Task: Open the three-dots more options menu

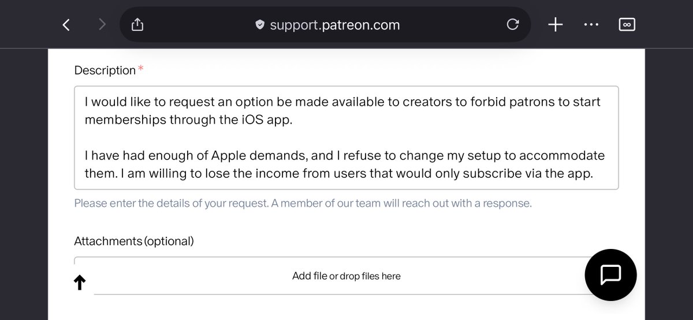Action: 591,24
